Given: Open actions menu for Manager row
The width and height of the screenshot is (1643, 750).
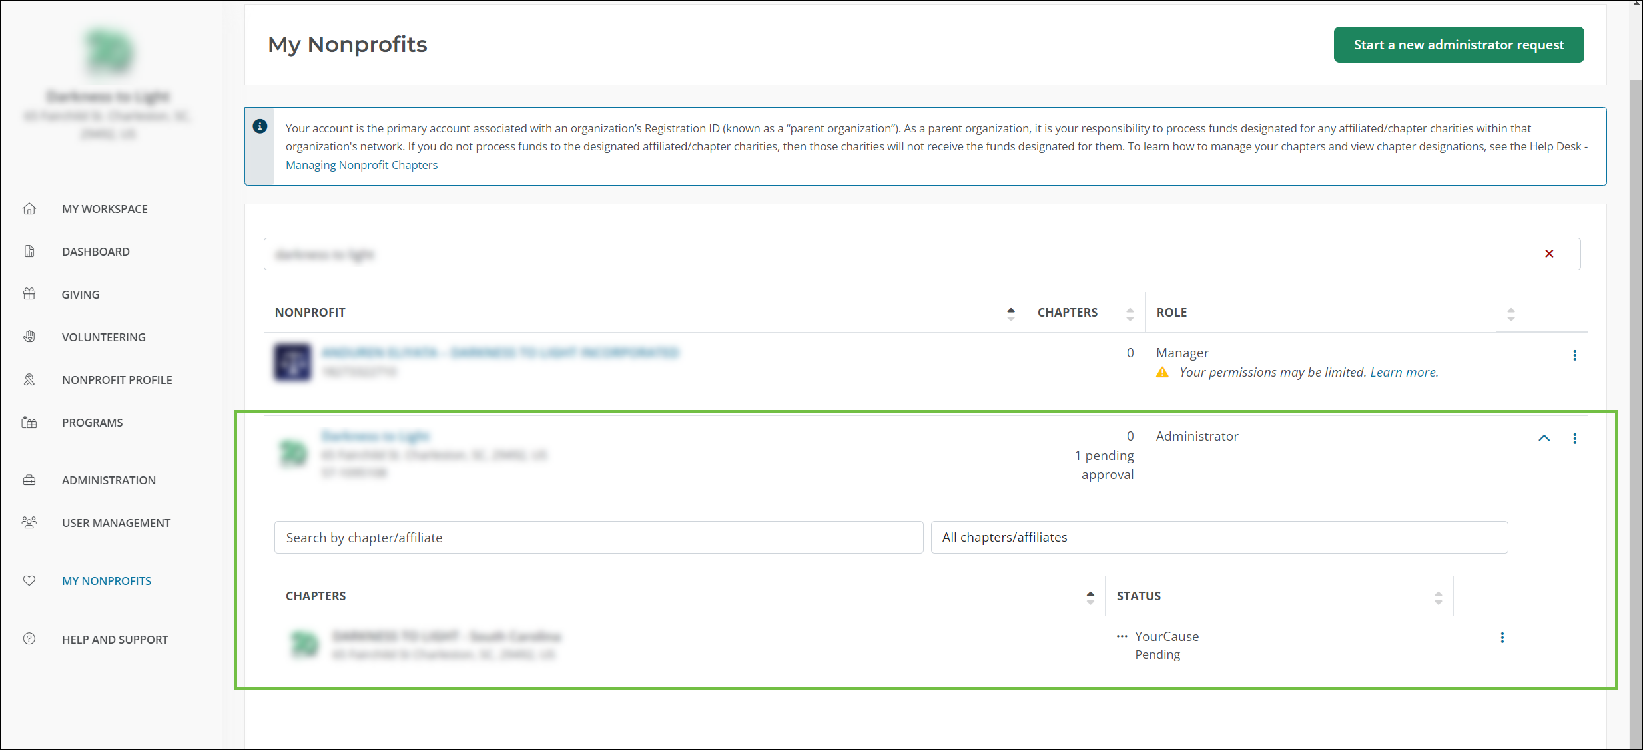Looking at the screenshot, I should (1574, 355).
